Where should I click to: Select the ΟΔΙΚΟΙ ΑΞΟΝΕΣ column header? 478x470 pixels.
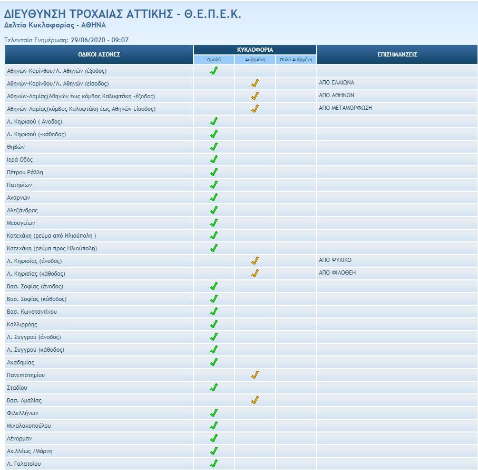click(99, 54)
